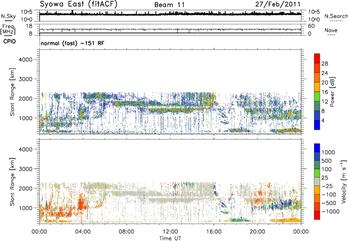The width and height of the screenshot is (348, 241).
Task: Select the '18' frequency axis tick label
Action: coord(29,26)
